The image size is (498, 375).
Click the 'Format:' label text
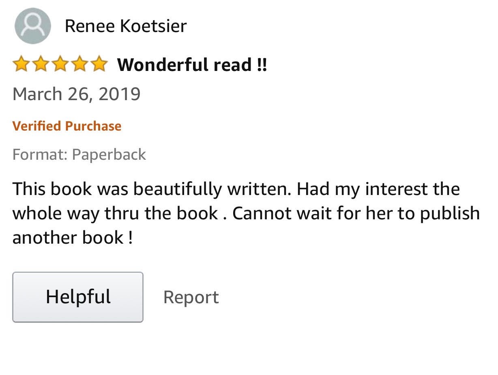pyautogui.click(x=40, y=154)
